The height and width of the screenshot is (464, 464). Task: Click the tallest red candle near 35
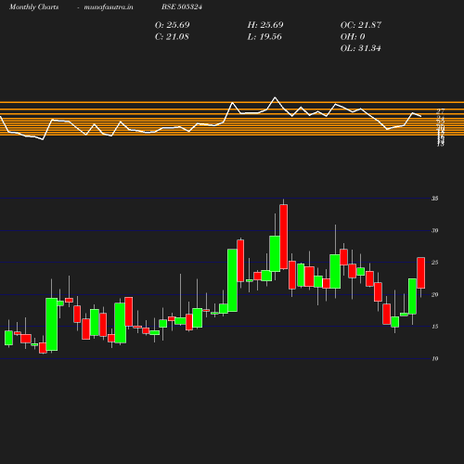point(283,237)
